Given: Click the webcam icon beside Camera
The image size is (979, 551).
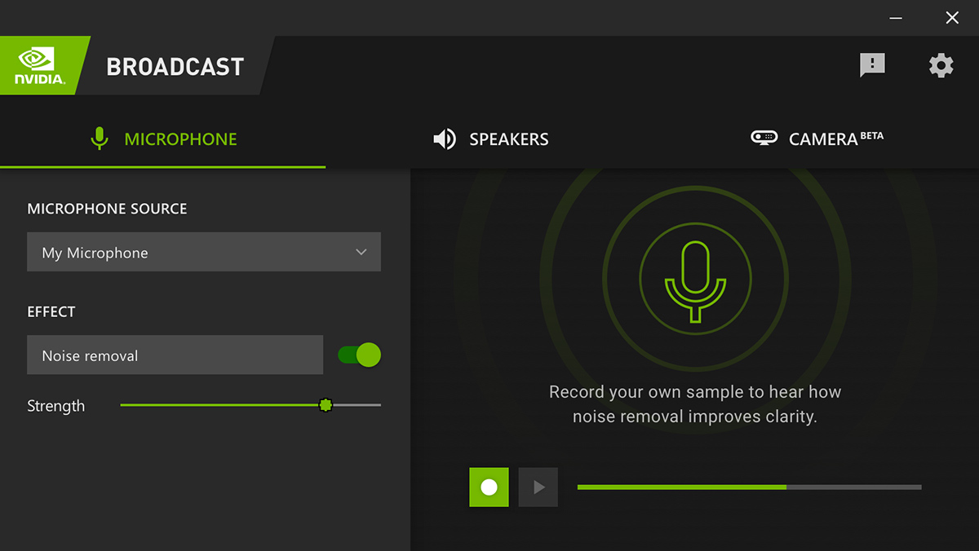Looking at the screenshot, I should pos(764,139).
